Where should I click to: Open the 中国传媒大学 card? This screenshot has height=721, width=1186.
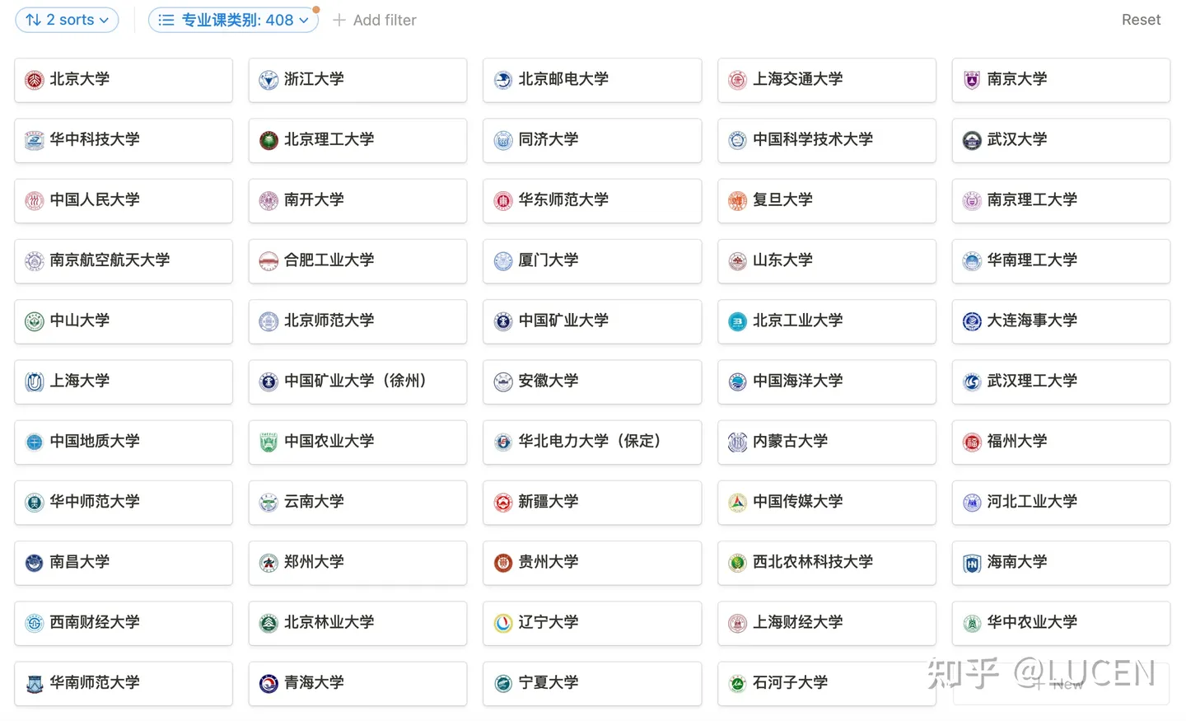(x=827, y=502)
